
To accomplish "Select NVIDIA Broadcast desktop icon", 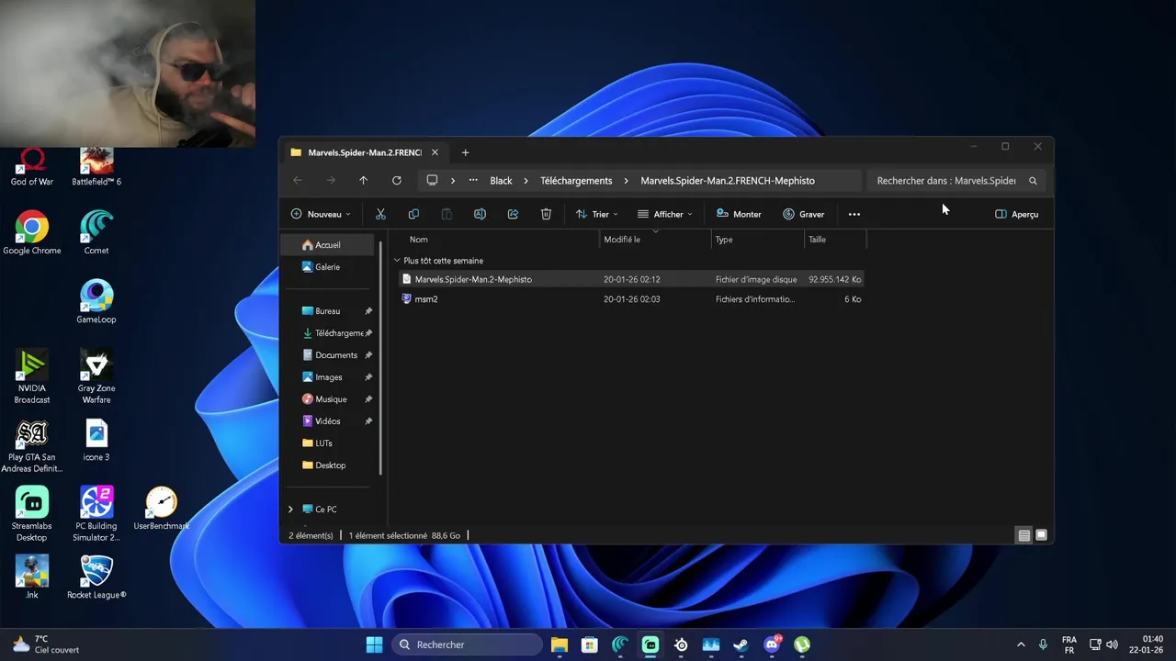I will 32,376.
